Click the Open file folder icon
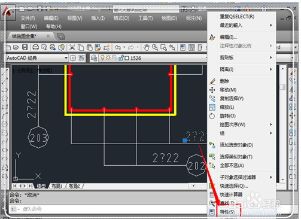 [16, 47]
